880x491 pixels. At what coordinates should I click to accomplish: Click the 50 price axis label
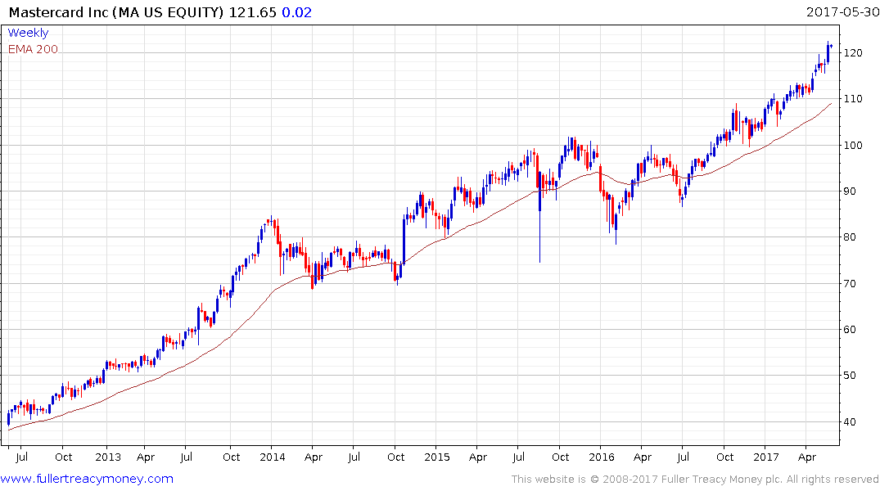[x=850, y=376]
